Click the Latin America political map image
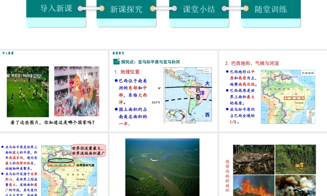Image resolution: width=327 pixels, height=196 pixels. (188, 95)
